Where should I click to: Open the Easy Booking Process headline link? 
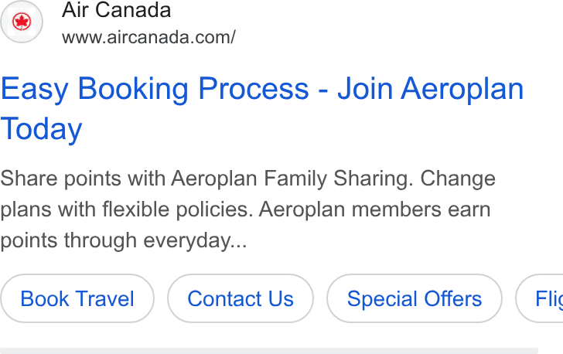click(x=262, y=108)
